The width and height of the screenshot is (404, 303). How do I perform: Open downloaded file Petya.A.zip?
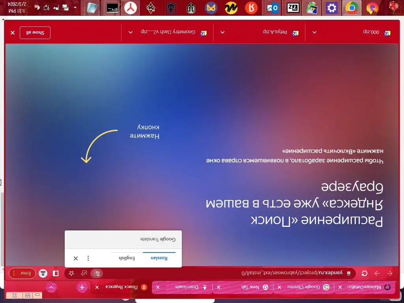tap(281, 32)
